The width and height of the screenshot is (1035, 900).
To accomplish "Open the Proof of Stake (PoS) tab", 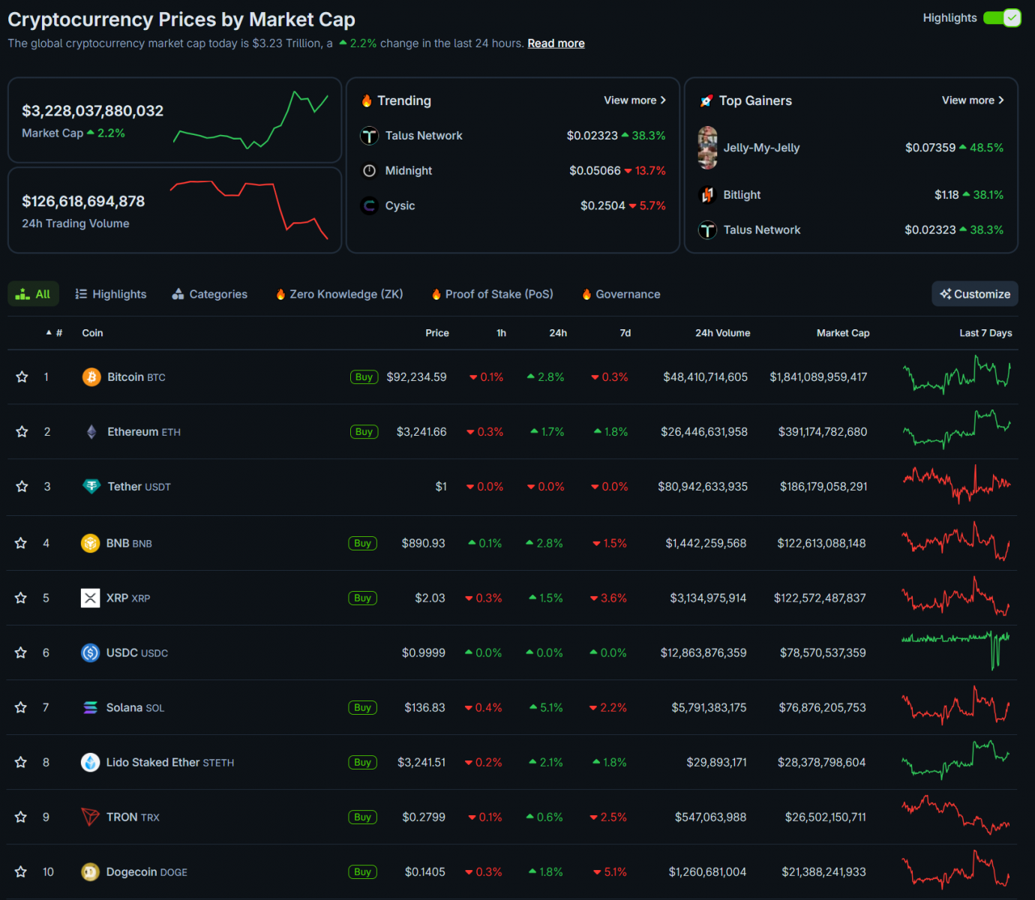I will [492, 295].
